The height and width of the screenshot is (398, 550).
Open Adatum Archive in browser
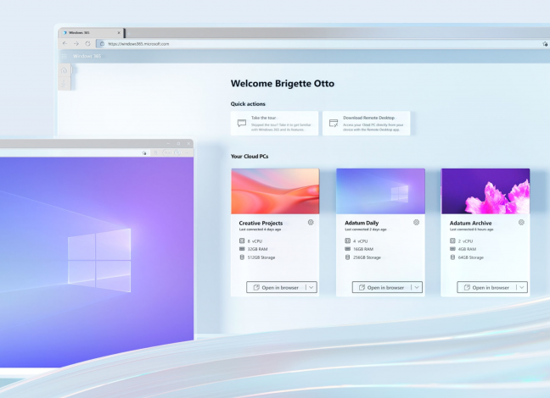[486, 287]
